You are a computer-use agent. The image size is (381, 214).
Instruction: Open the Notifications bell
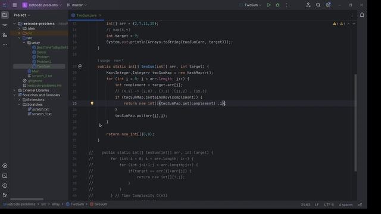click(362, 15)
